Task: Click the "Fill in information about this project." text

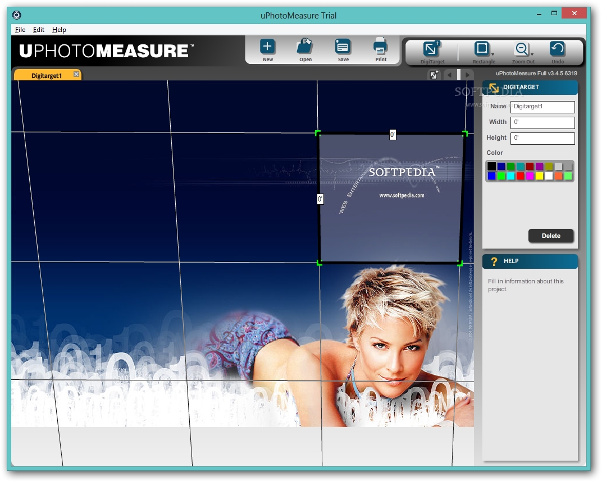Action: pos(526,285)
